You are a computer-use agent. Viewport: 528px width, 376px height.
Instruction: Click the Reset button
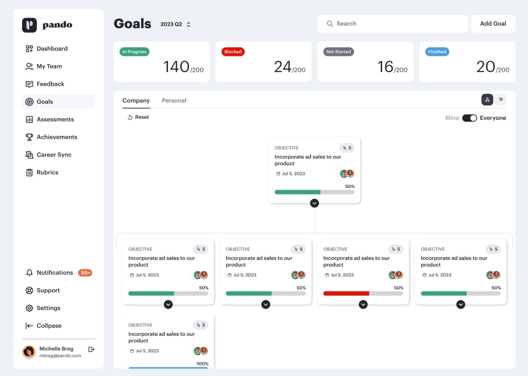coord(138,117)
